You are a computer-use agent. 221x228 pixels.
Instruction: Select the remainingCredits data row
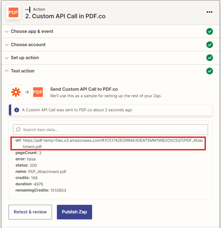point(41,190)
